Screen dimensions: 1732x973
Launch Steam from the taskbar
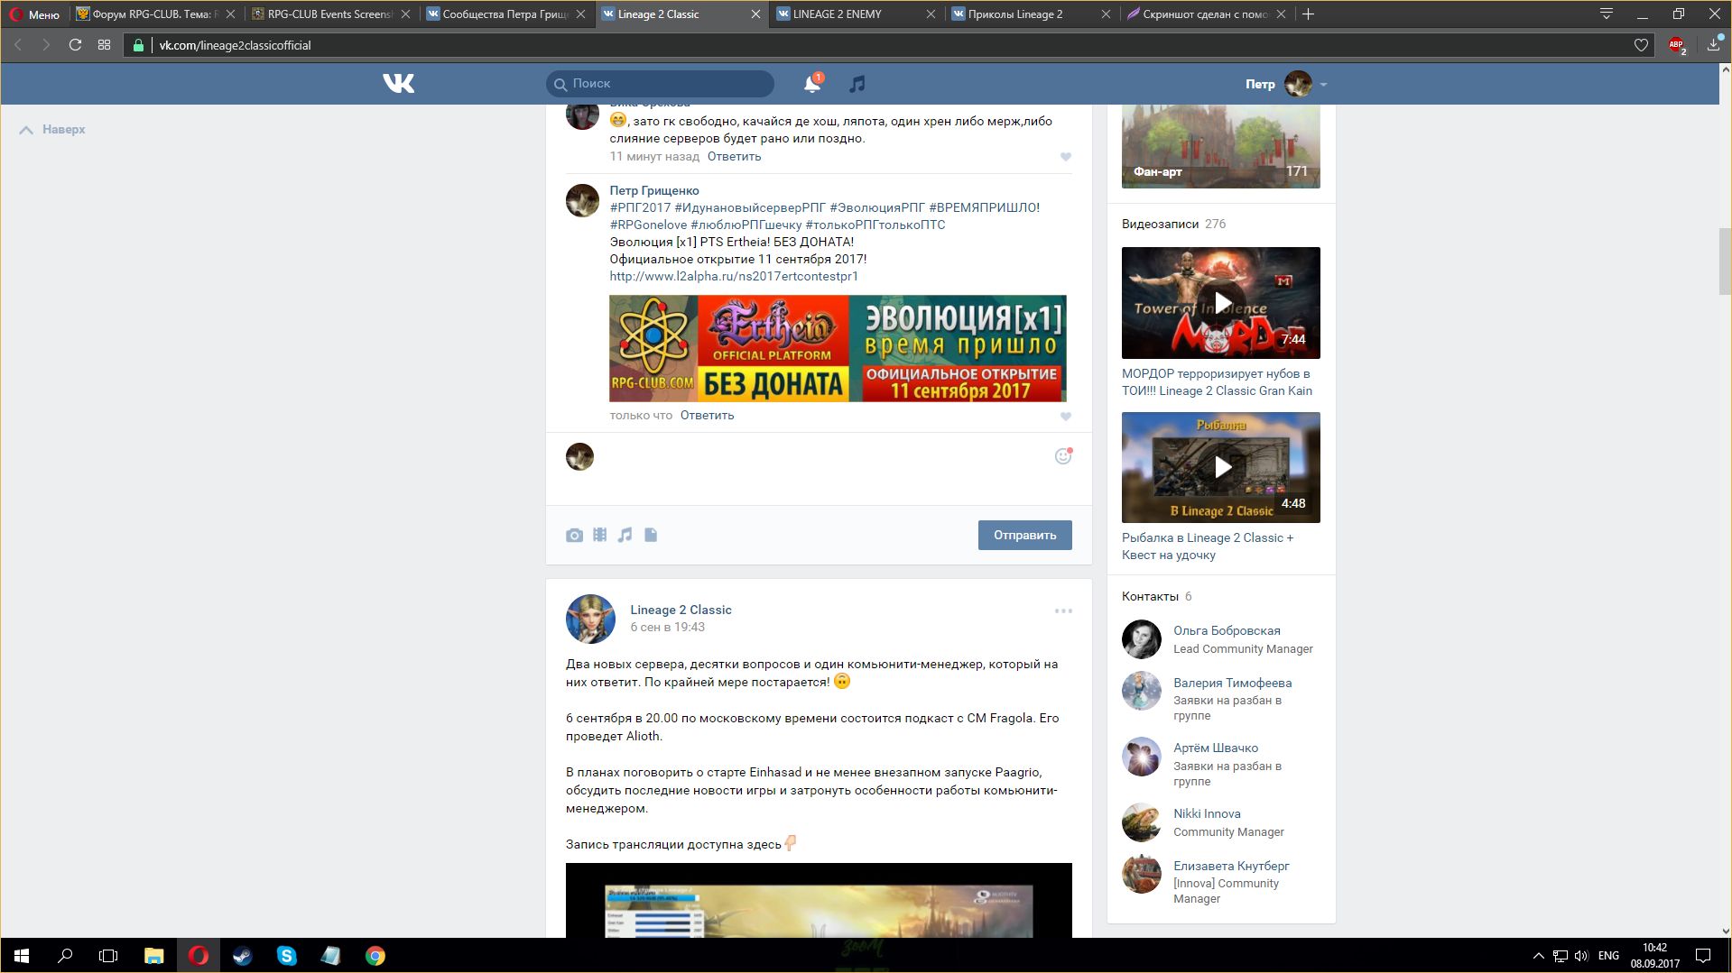242,956
